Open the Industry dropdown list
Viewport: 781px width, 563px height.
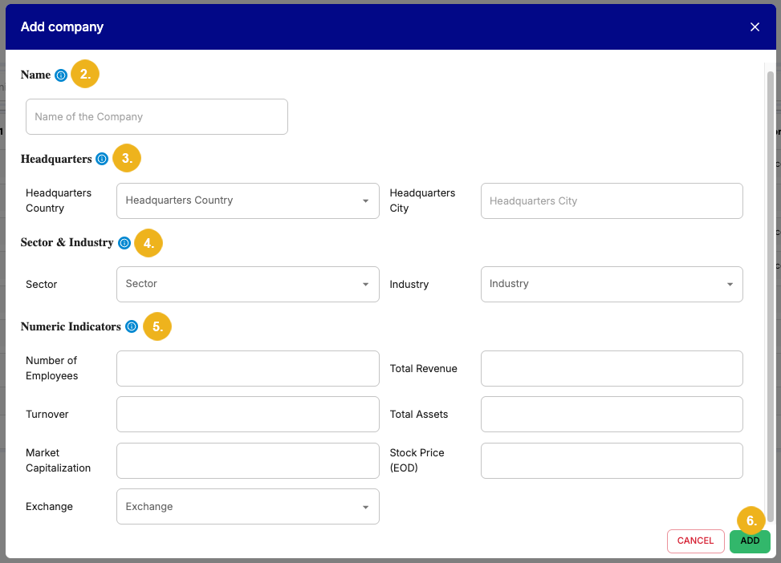coord(611,284)
